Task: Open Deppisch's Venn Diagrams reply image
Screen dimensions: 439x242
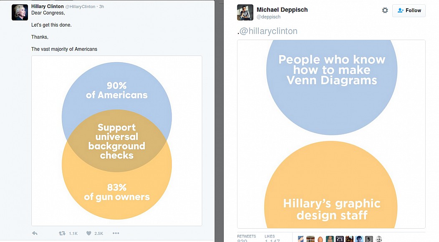Action: (x=331, y=134)
